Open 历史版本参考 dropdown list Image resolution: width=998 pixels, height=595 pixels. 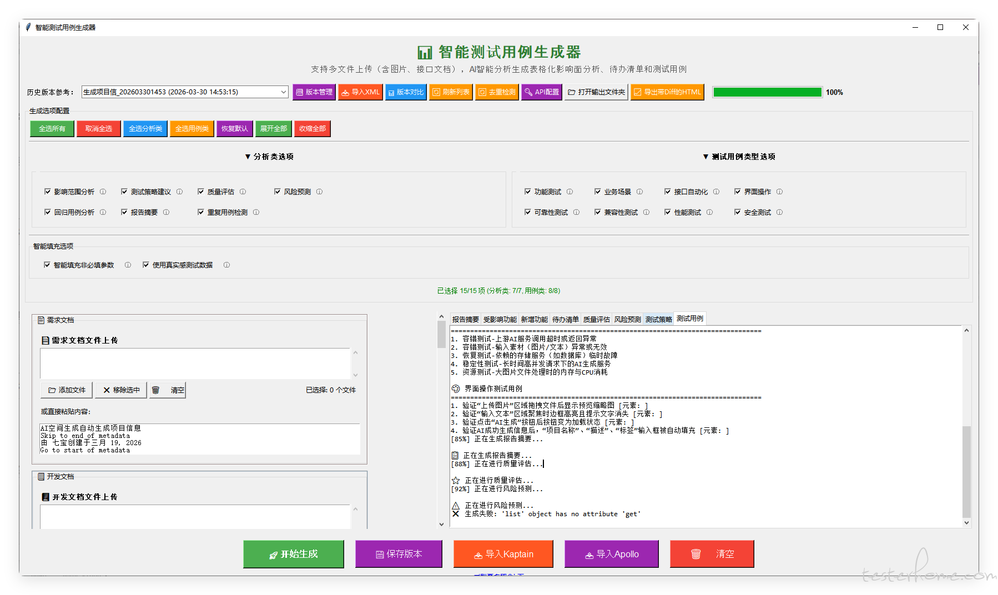tap(283, 92)
